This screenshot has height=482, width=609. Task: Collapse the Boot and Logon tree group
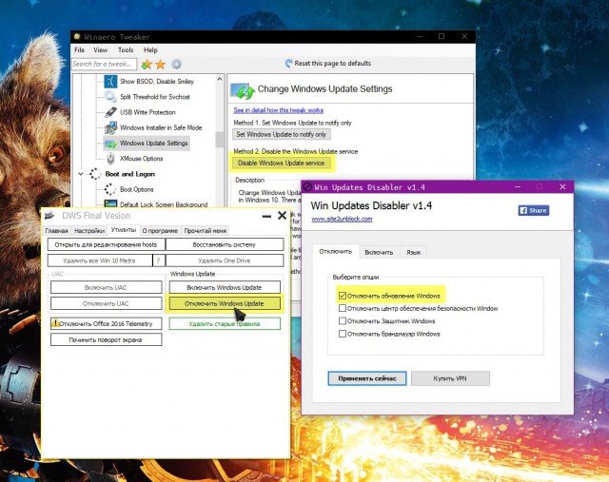coord(81,174)
